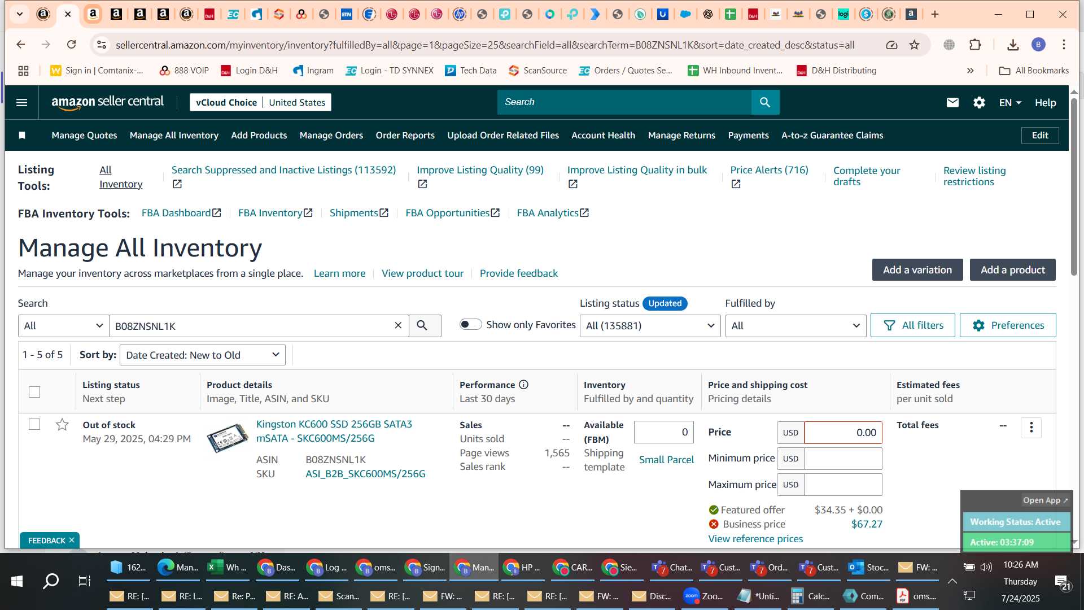Go back to previous page in browser
The image size is (1084, 610).
21,45
